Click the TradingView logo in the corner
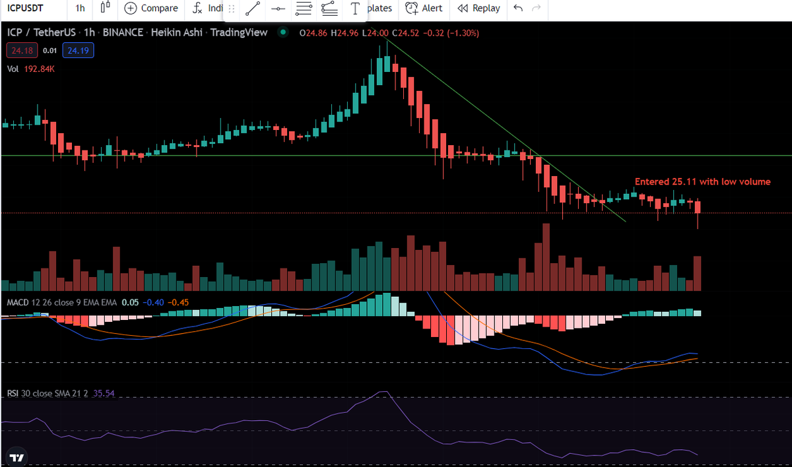Image resolution: width=792 pixels, height=467 pixels. [x=17, y=458]
